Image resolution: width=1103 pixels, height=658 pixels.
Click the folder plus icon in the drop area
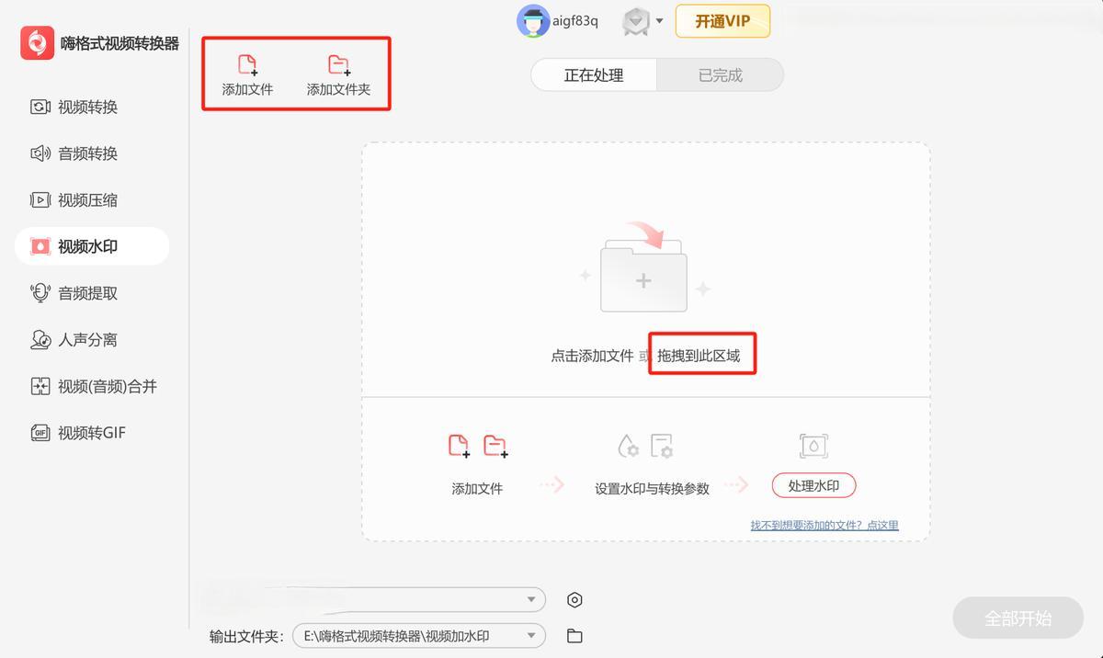[643, 278]
